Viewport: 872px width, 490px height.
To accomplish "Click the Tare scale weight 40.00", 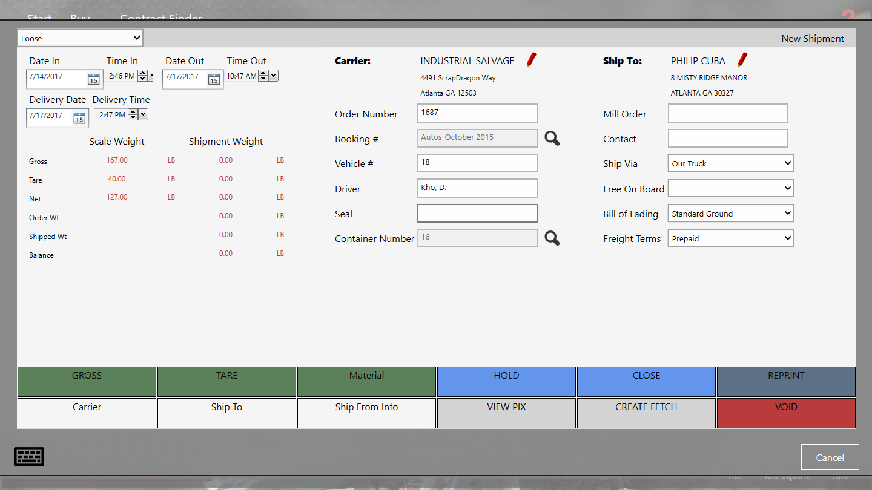I will (x=117, y=179).
